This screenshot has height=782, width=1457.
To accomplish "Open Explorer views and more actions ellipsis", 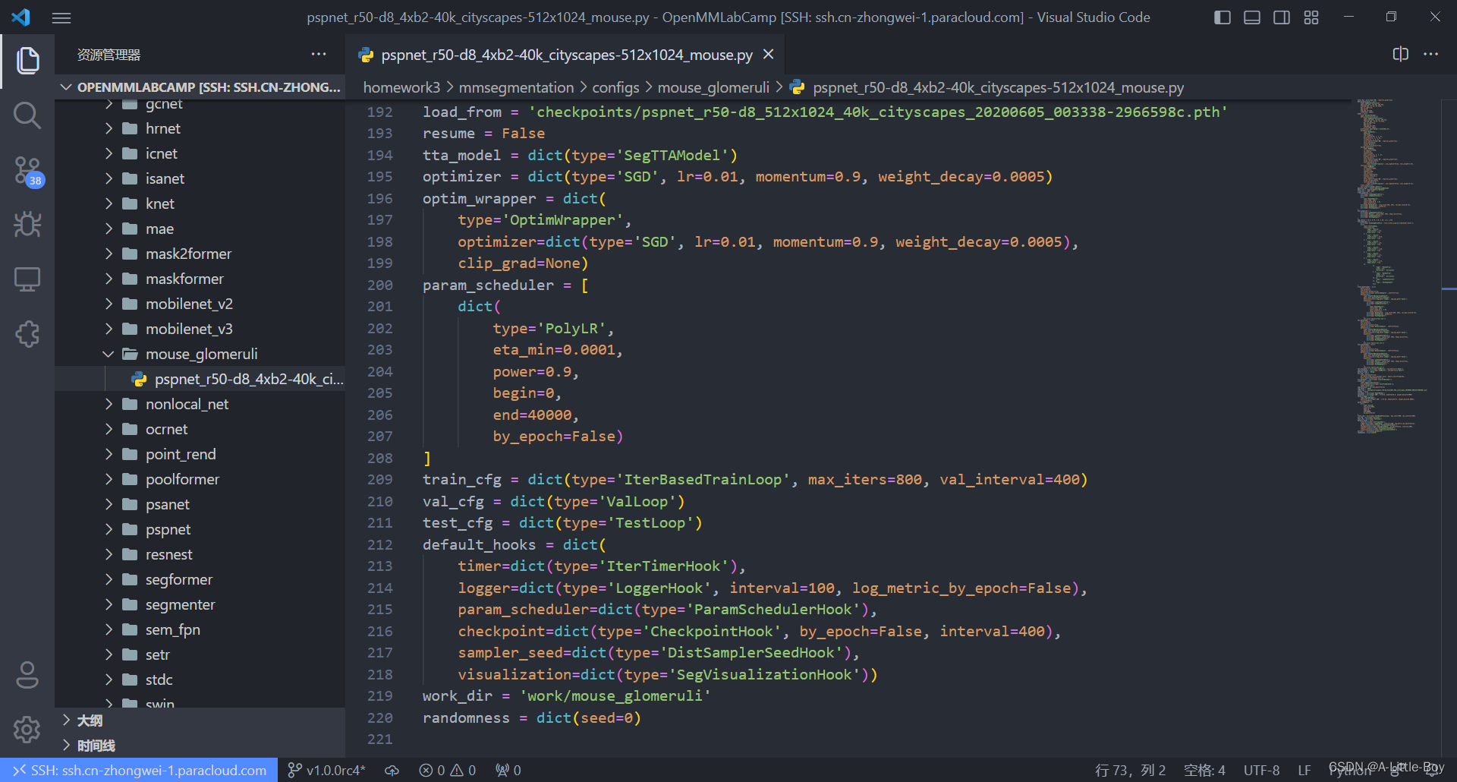I will 319,54.
